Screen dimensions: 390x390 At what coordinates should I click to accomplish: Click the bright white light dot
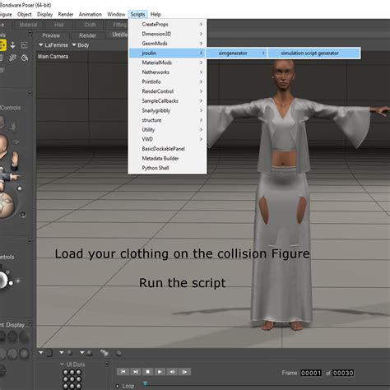(x=11, y=283)
